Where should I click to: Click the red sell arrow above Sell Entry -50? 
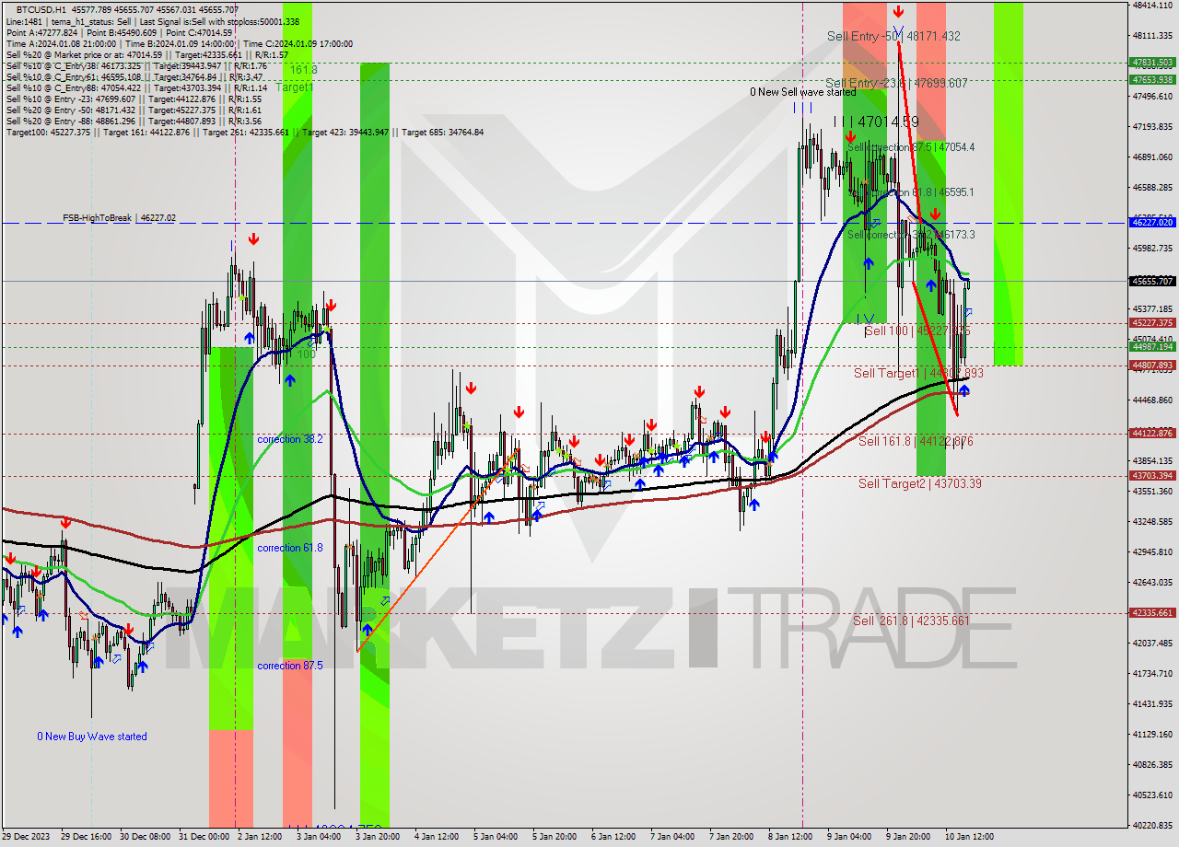point(897,11)
